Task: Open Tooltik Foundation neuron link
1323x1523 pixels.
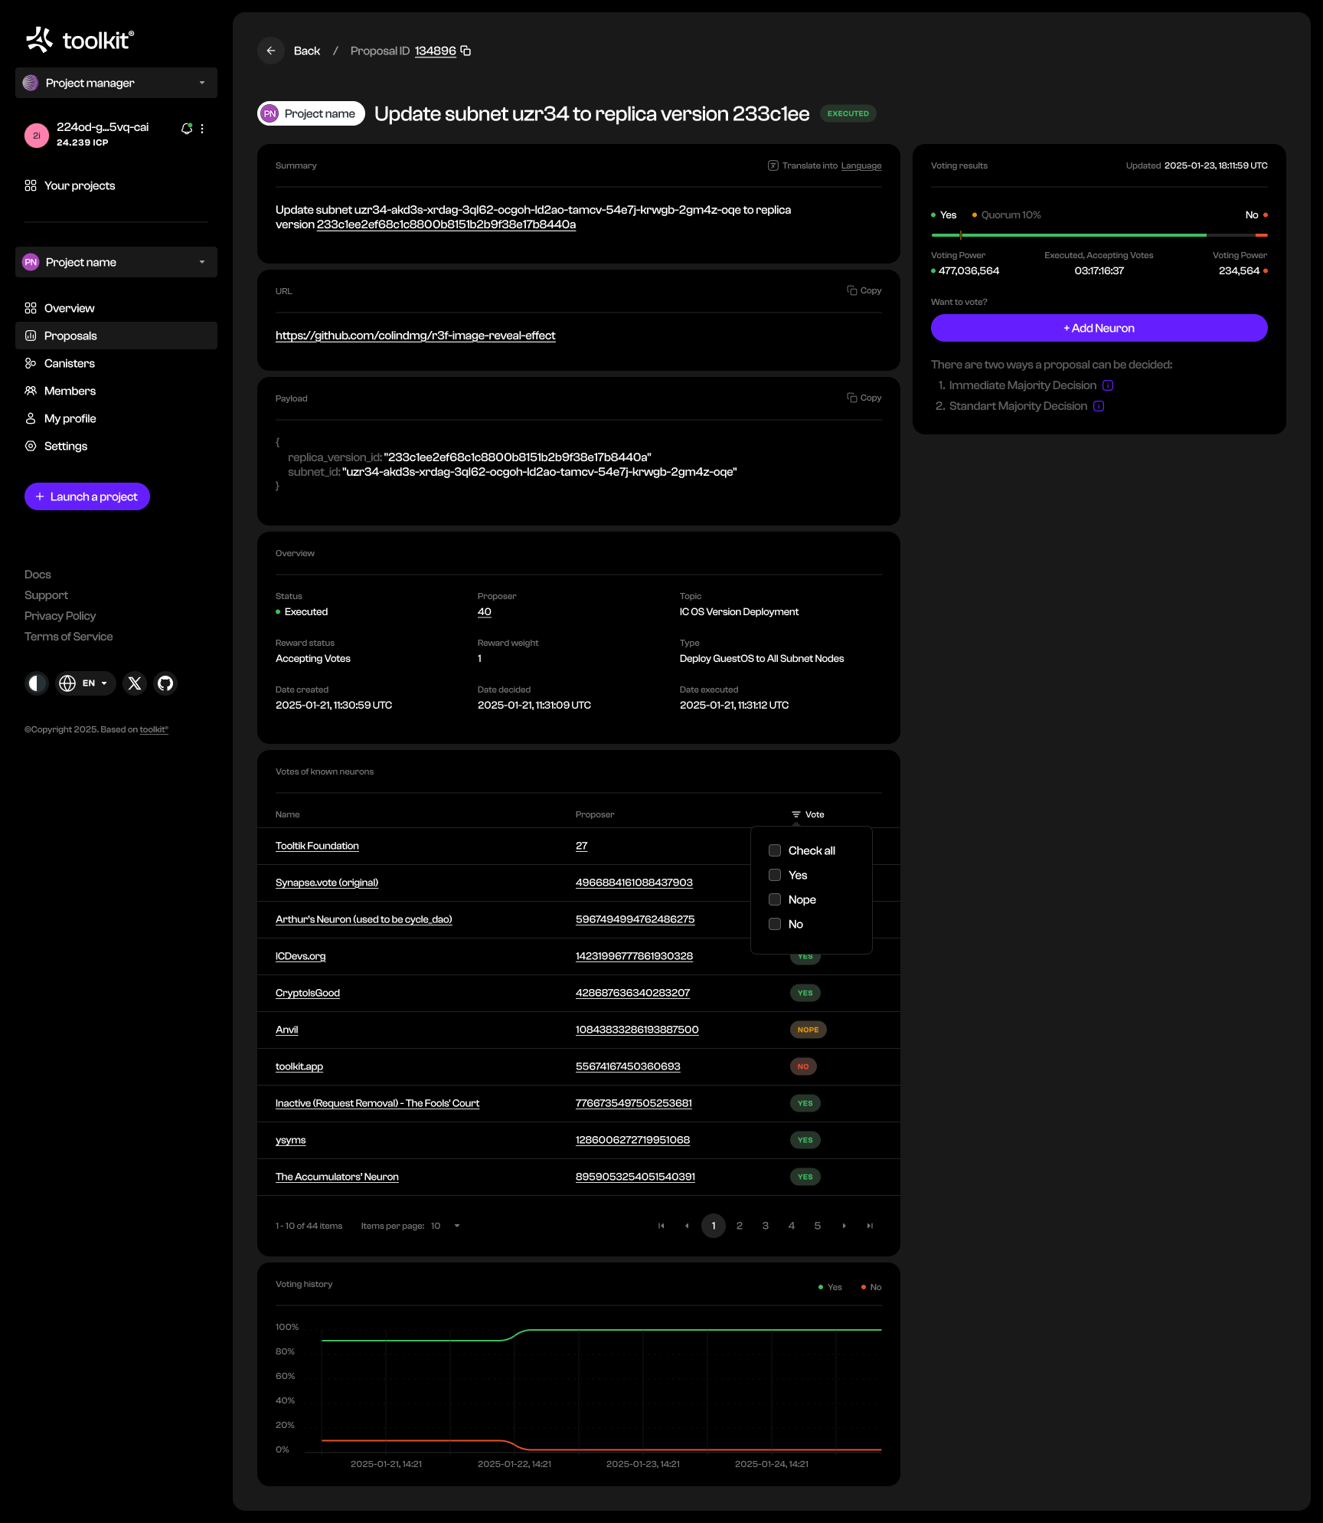Action: (x=317, y=846)
